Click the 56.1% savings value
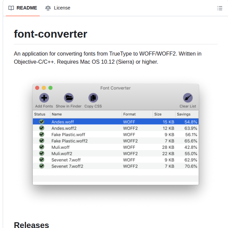The width and height of the screenshot is (228, 228). click(191, 135)
